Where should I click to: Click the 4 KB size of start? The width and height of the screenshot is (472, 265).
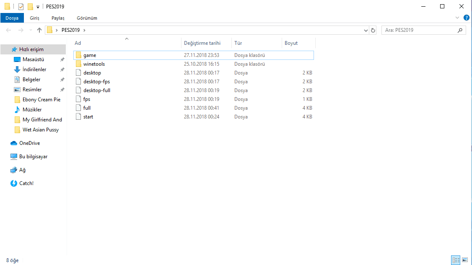(x=307, y=116)
